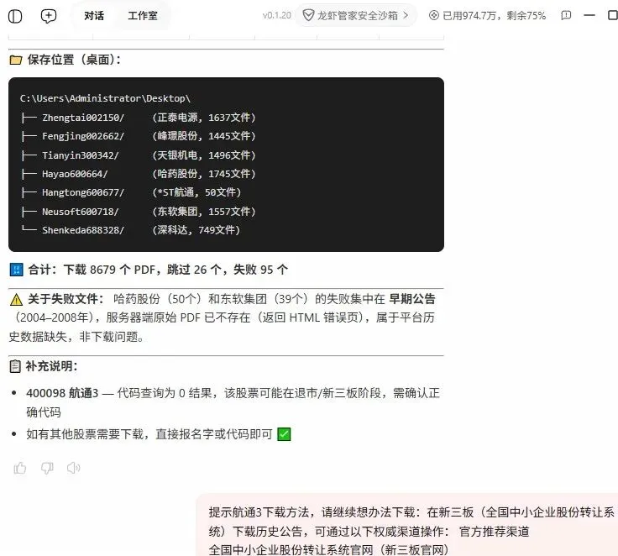
Task: Click the green checkmark emoji after 代码即可
Action: point(284,434)
